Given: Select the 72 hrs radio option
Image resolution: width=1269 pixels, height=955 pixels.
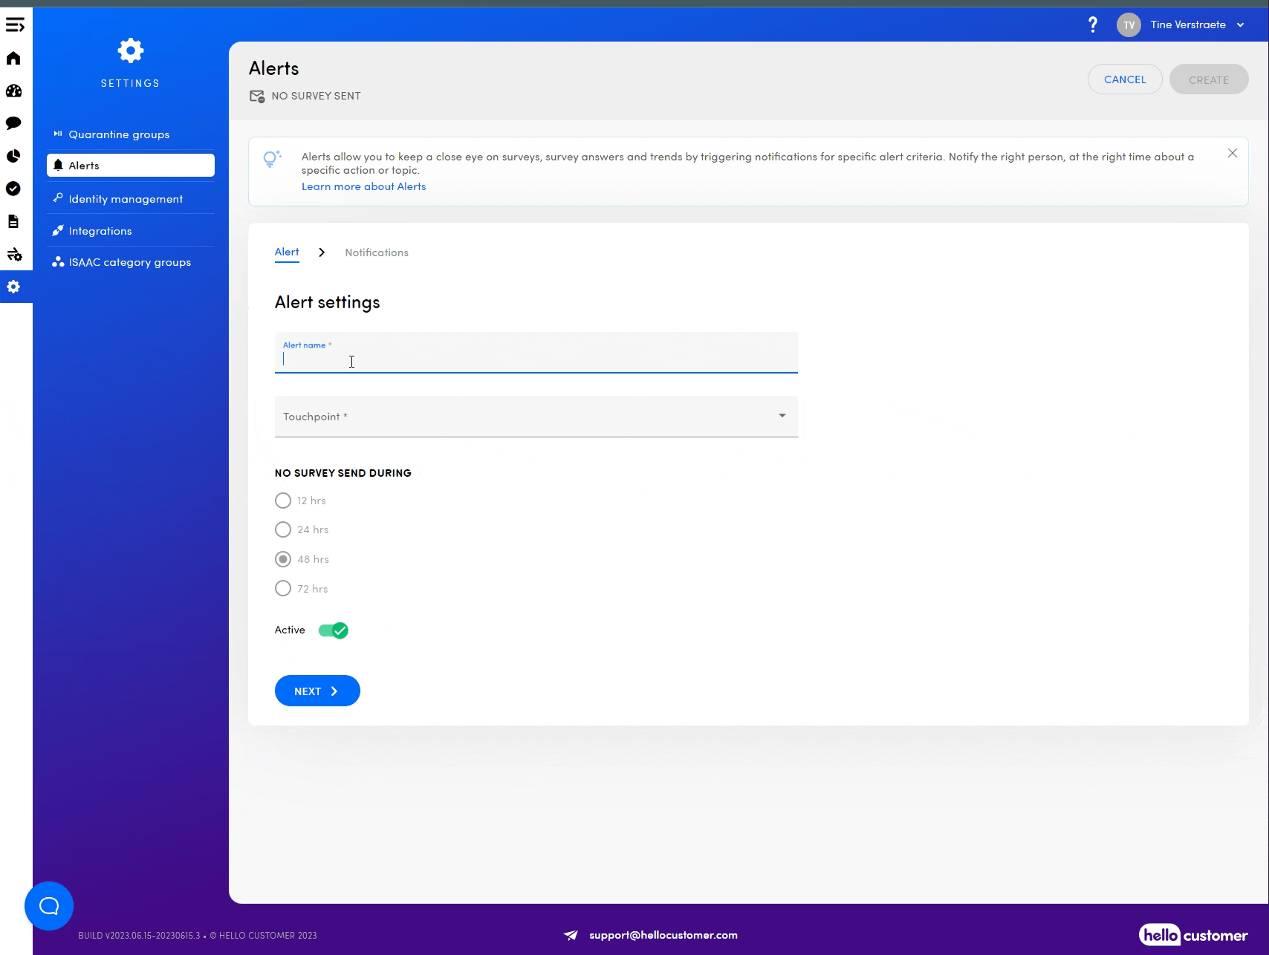Looking at the screenshot, I should coord(283,589).
